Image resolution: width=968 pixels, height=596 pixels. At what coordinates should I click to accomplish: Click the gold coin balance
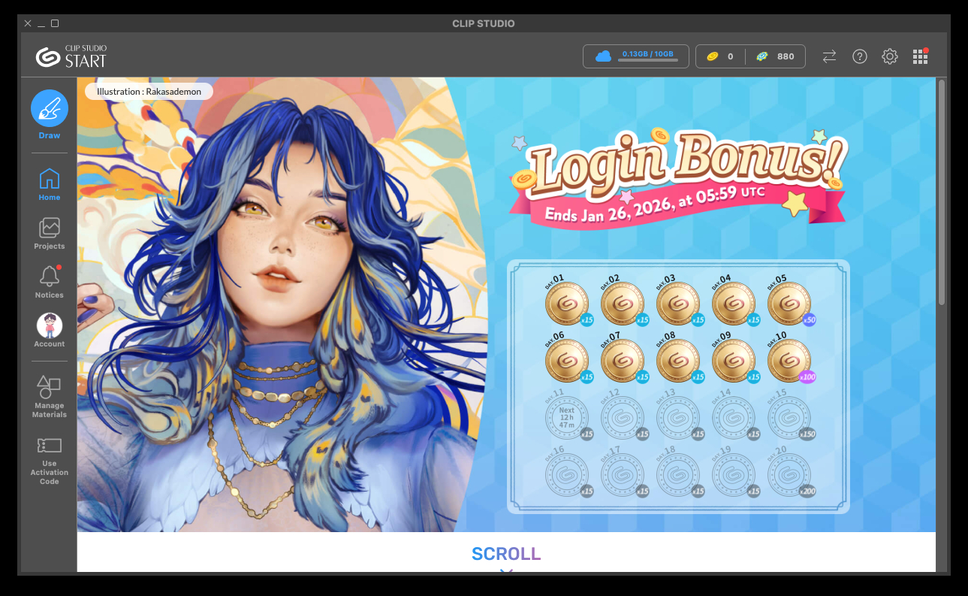(x=720, y=56)
